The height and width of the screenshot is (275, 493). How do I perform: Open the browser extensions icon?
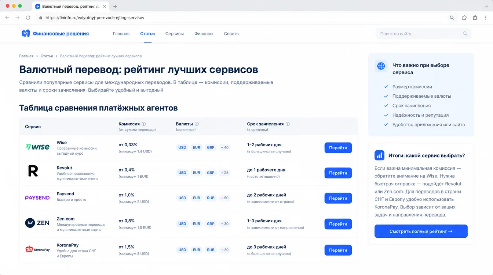pyautogui.click(x=475, y=18)
